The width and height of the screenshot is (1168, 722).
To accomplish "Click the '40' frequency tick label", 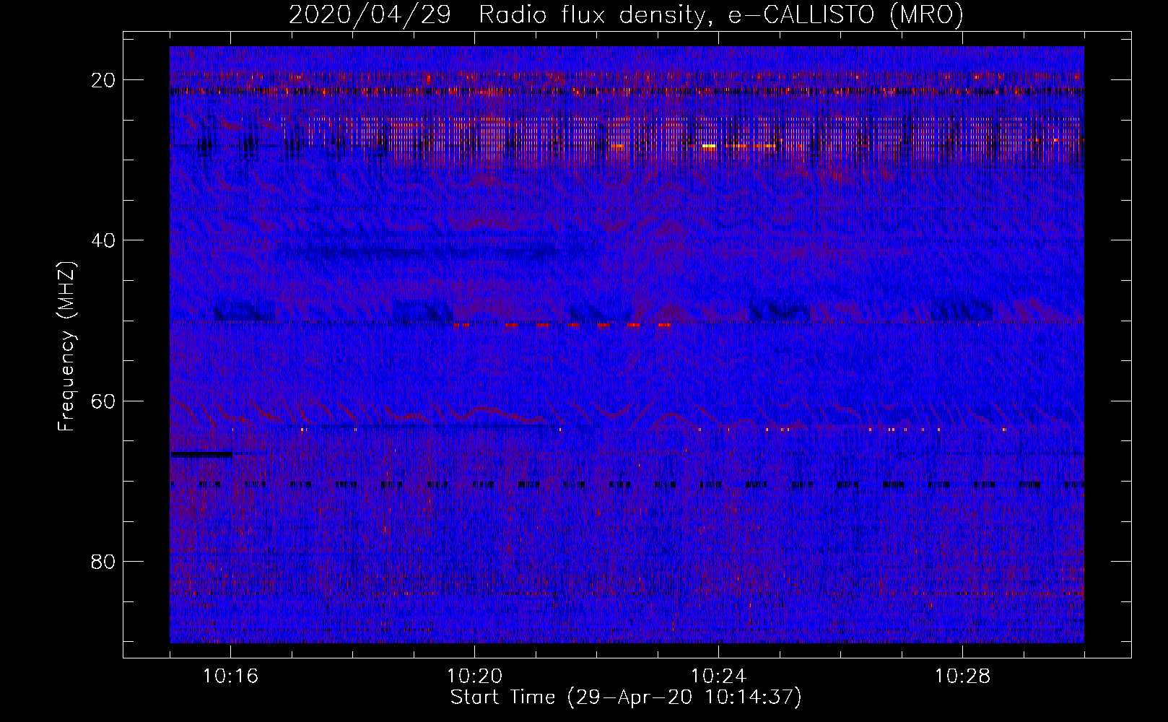I will pyautogui.click(x=104, y=240).
